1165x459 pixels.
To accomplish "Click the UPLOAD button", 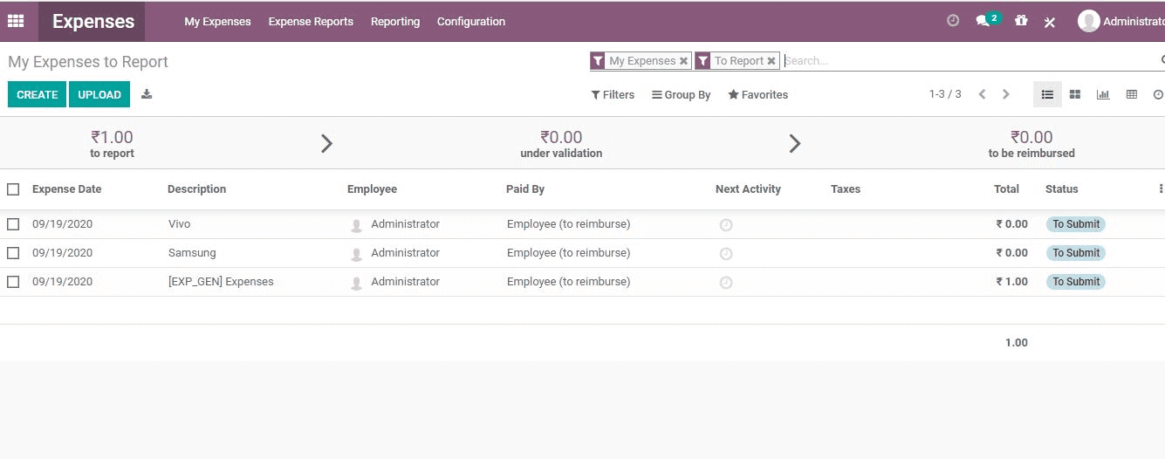I will pyautogui.click(x=99, y=94).
